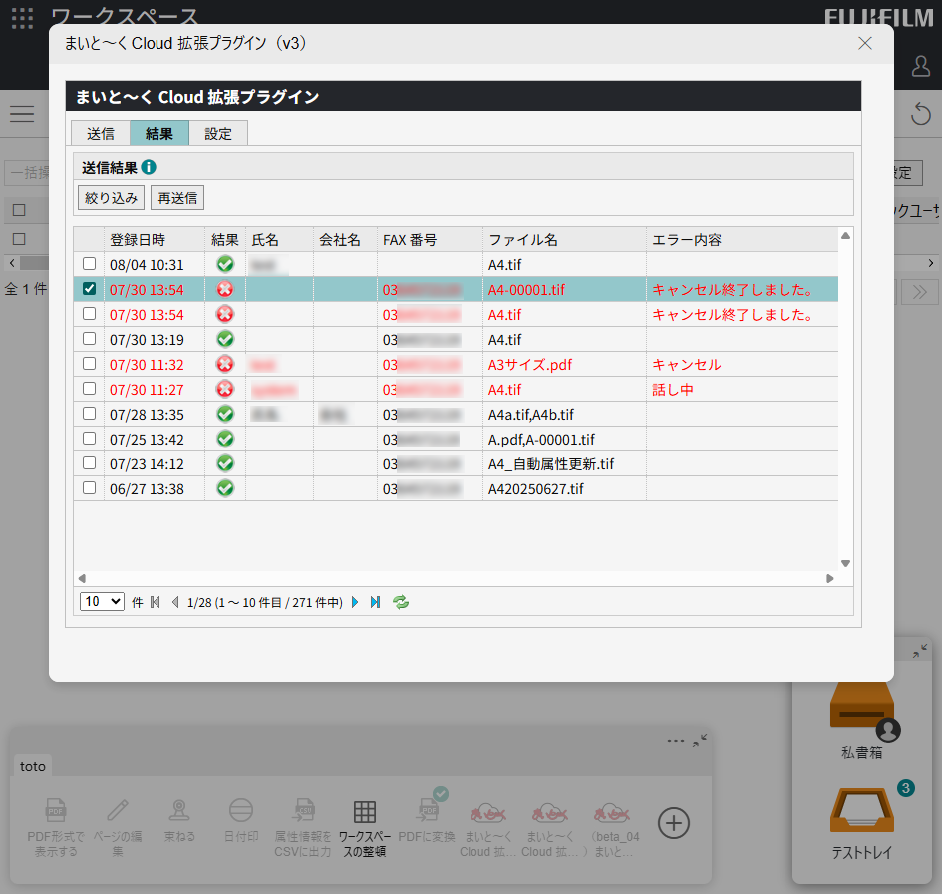Uncheck the selected 07/30 13:54 A4-00001.tif row

(89, 289)
